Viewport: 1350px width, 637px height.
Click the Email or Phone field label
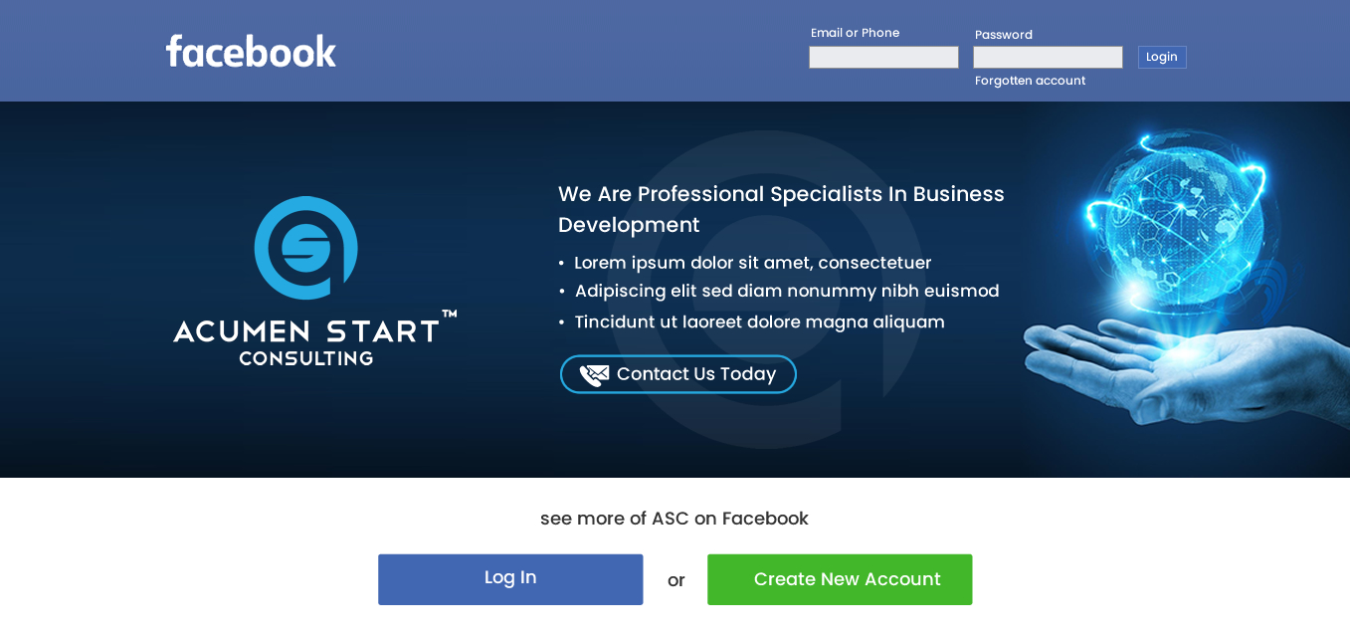[855, 33]
